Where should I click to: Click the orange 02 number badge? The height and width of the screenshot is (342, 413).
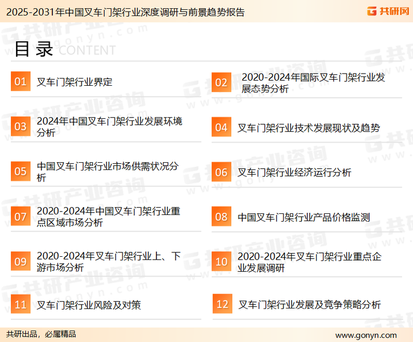(221, 82)
